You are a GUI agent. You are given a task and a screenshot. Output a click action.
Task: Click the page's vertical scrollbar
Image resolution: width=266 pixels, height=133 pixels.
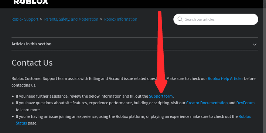click(x=265, y=66)
